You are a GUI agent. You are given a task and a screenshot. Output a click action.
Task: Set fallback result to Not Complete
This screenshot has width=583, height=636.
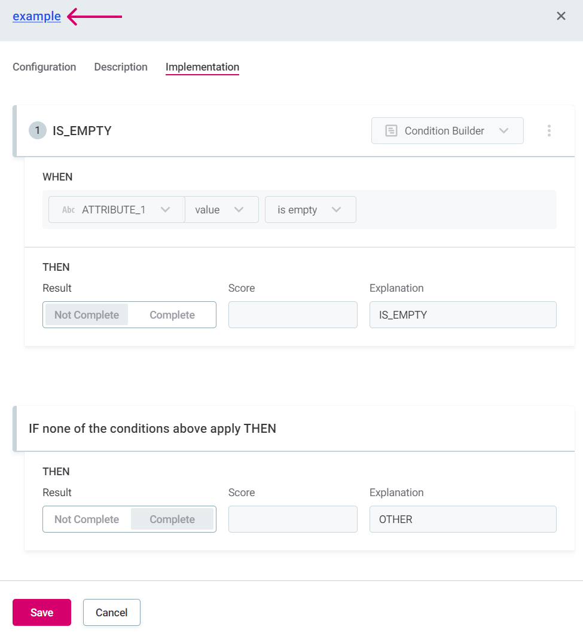(87, 519)
